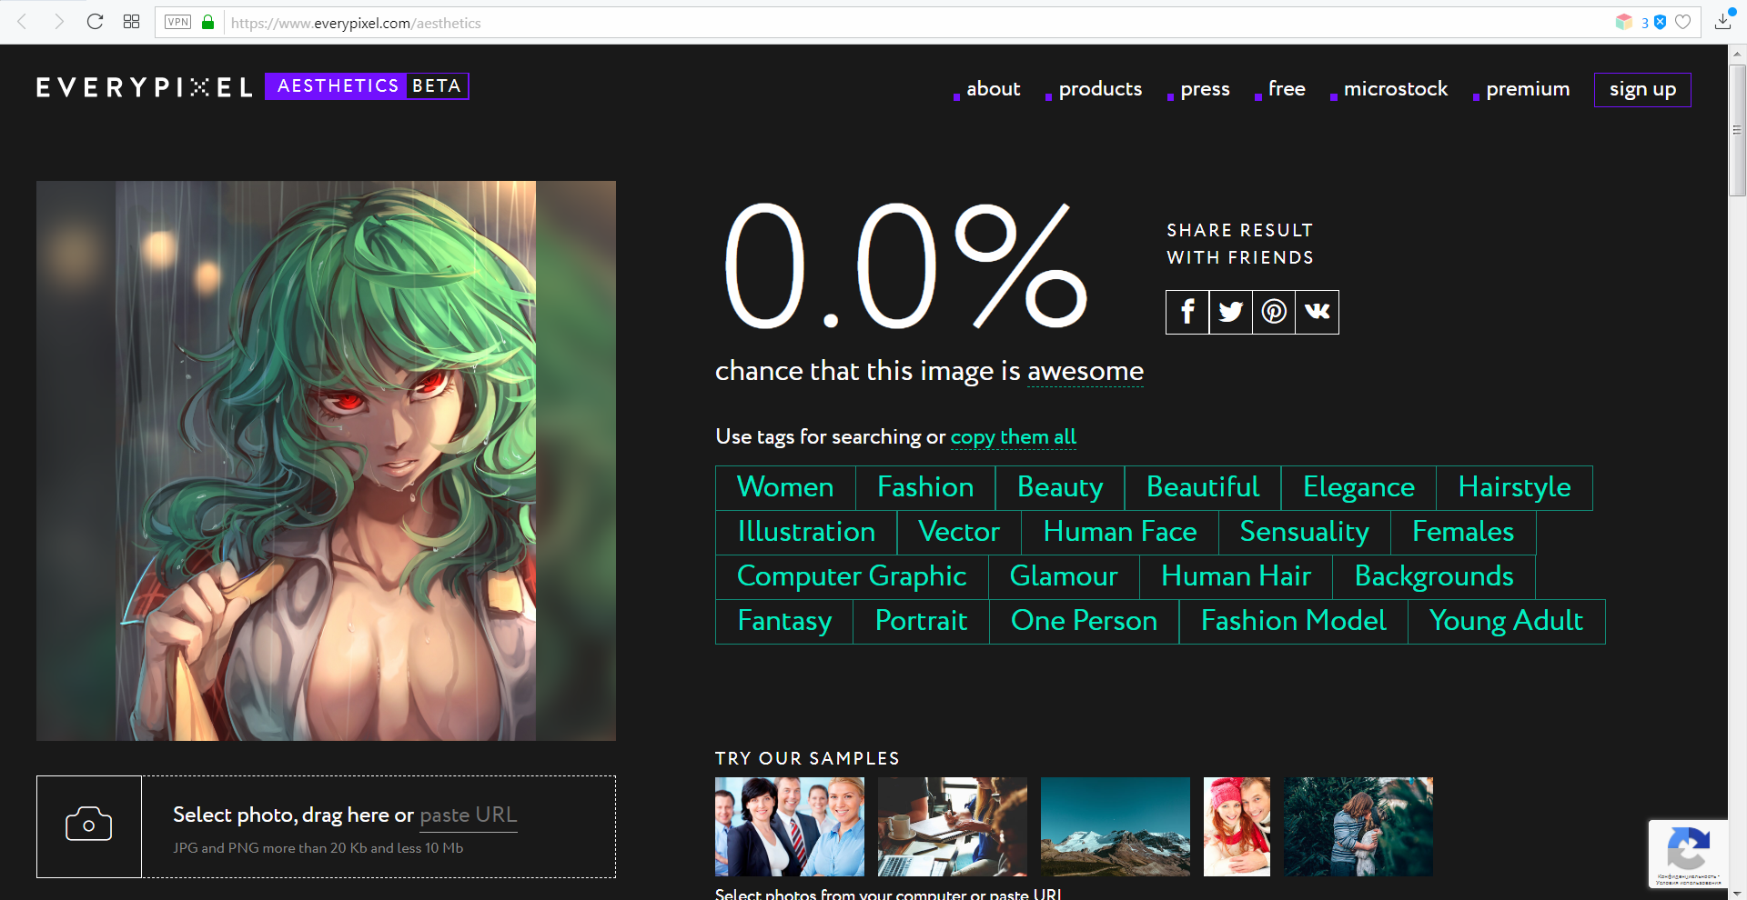
Task: Select the Vector tag
Action: click(959, 533)
